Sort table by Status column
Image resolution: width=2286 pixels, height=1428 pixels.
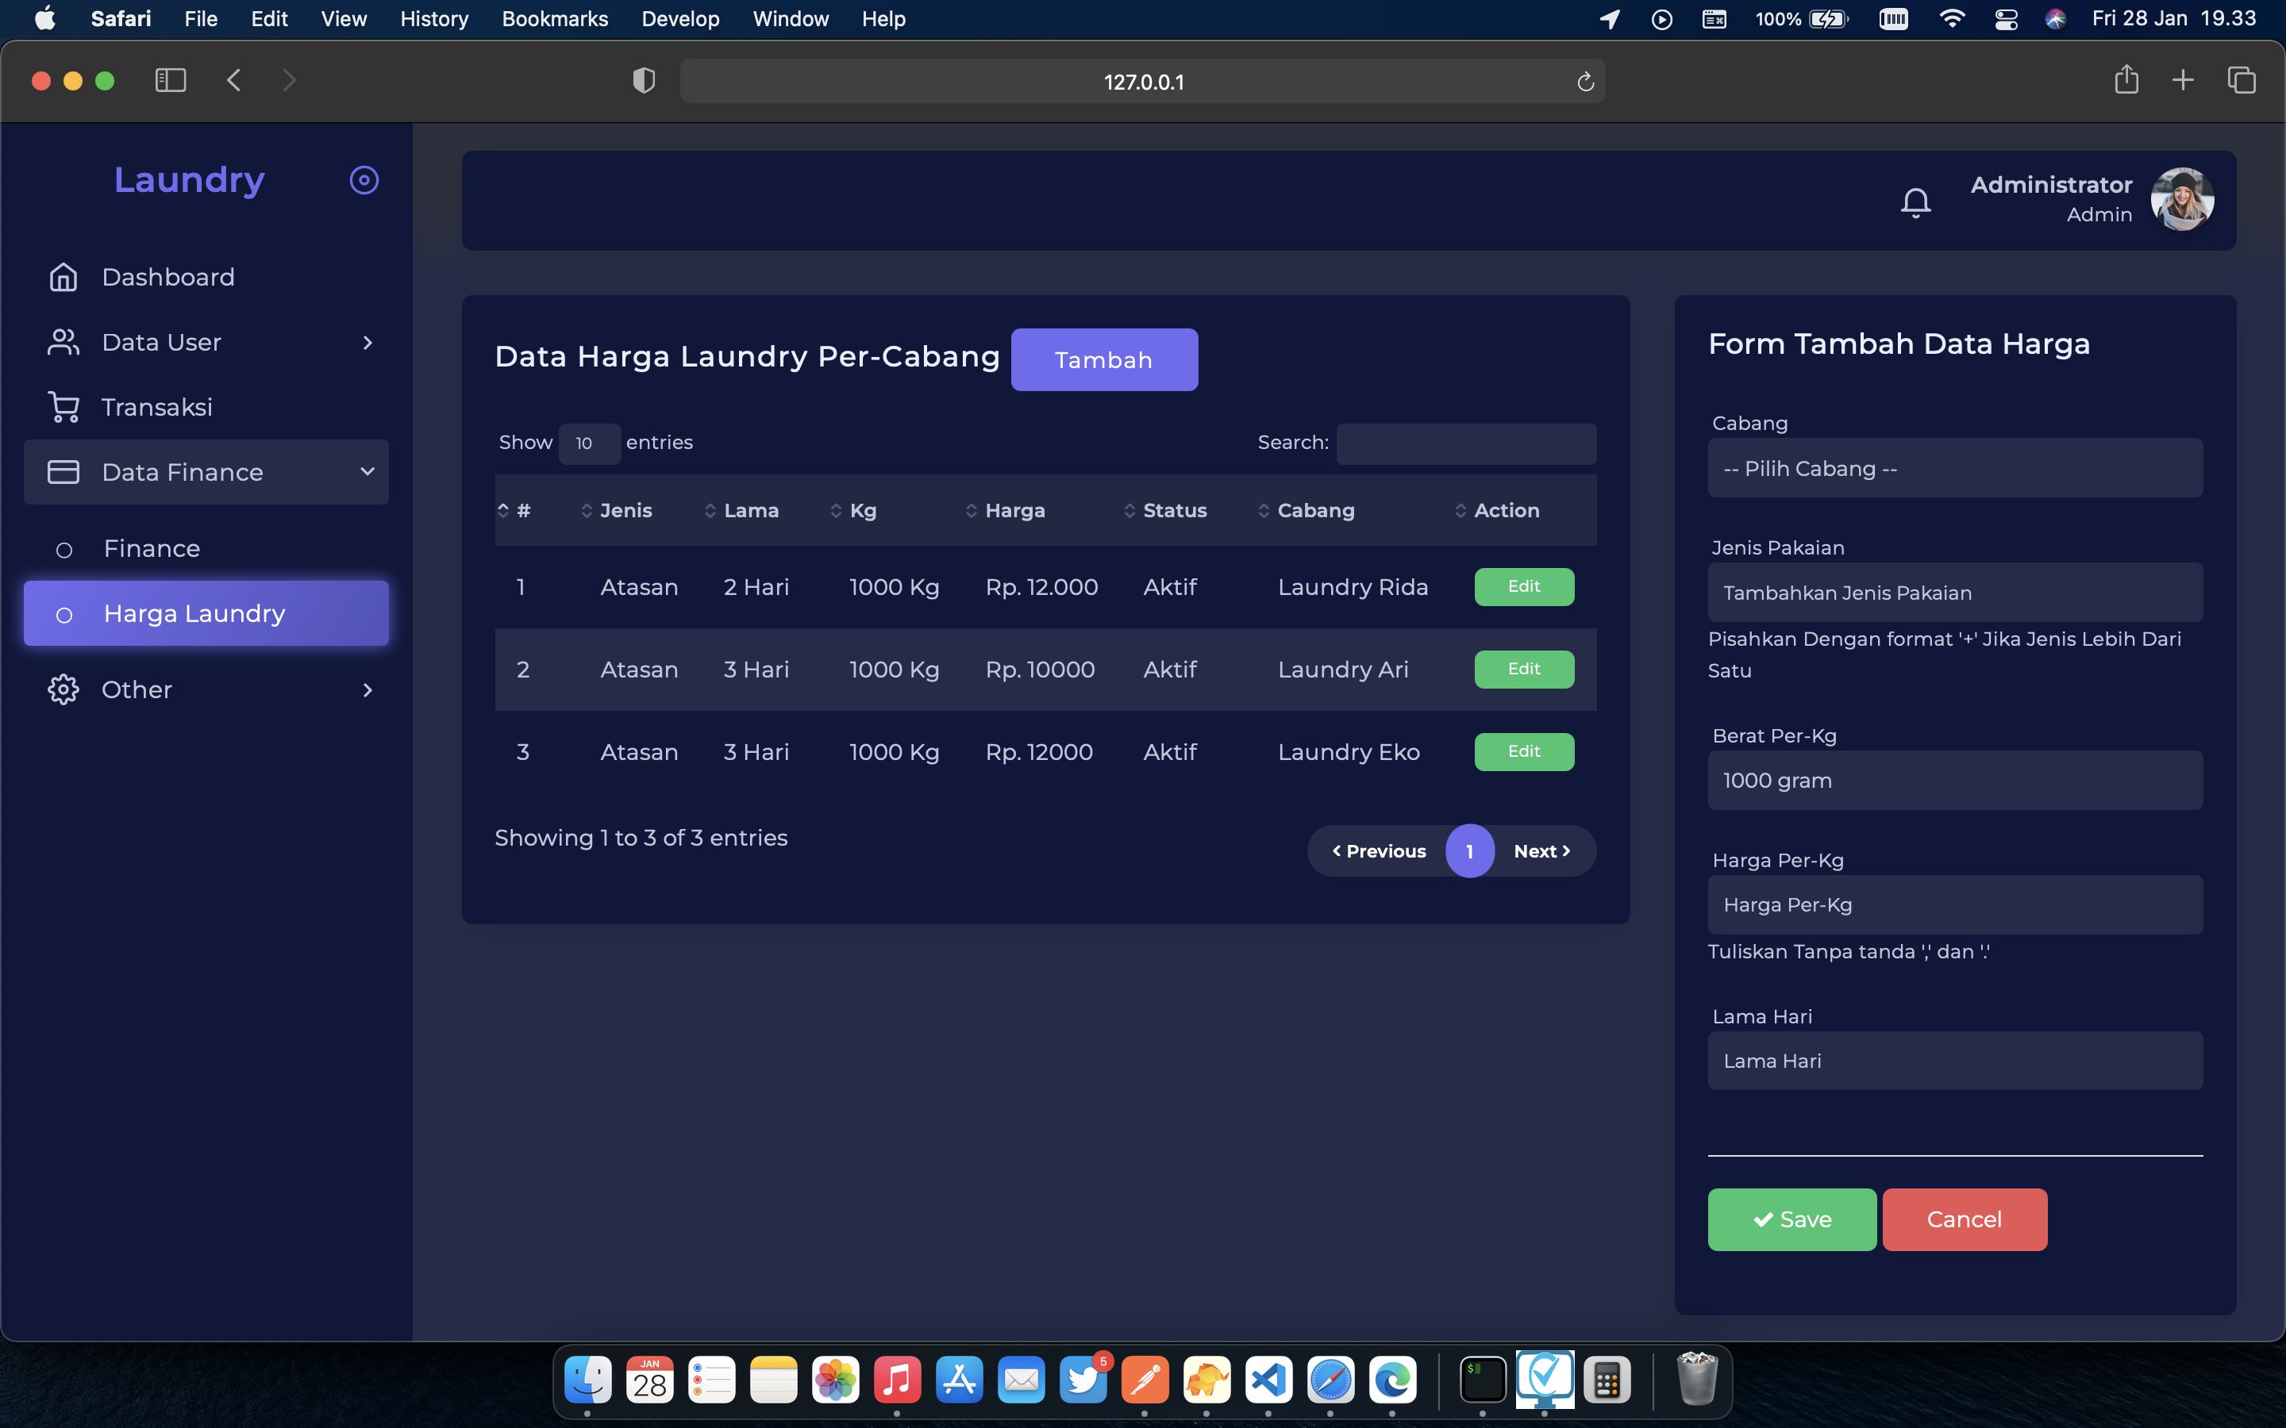point(1173,510)
